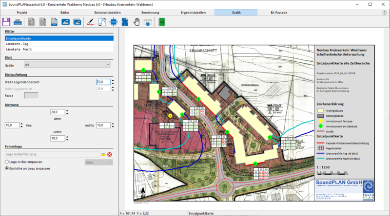The height and width of the screenshot is (216, 390).
Task: Select 'Boxhöhe an Logo anpassen' radio button
Action: (x=7, y=168)
